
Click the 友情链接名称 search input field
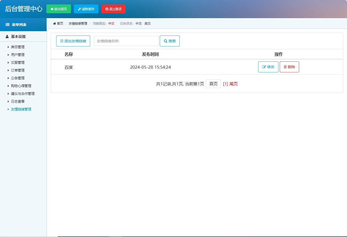pyautogui.click(x=126, y=41)
